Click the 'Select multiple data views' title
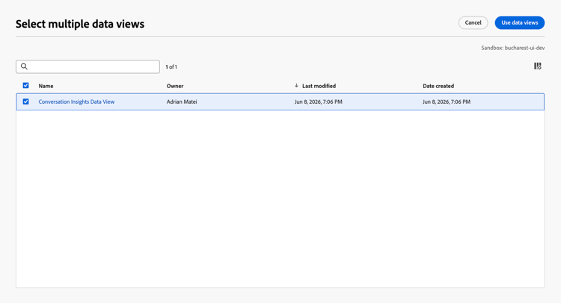 coord(80,24)
